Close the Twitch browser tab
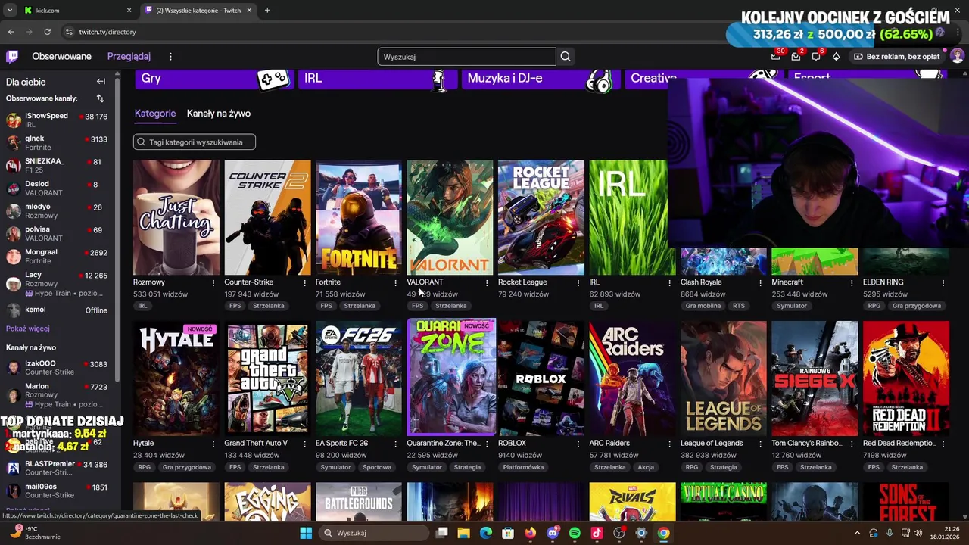The height and width of the screenshot is (545, 969). tap(249, 11)
